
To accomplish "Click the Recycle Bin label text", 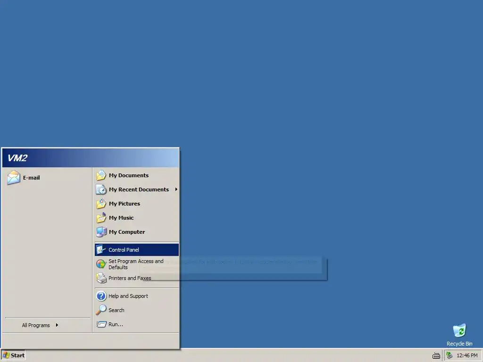I will coord(459,344).
